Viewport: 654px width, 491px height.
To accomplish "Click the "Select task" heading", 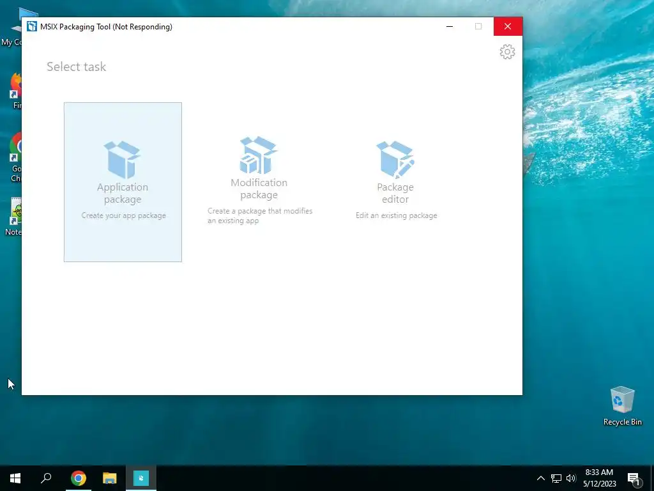I will pos(77,66).
